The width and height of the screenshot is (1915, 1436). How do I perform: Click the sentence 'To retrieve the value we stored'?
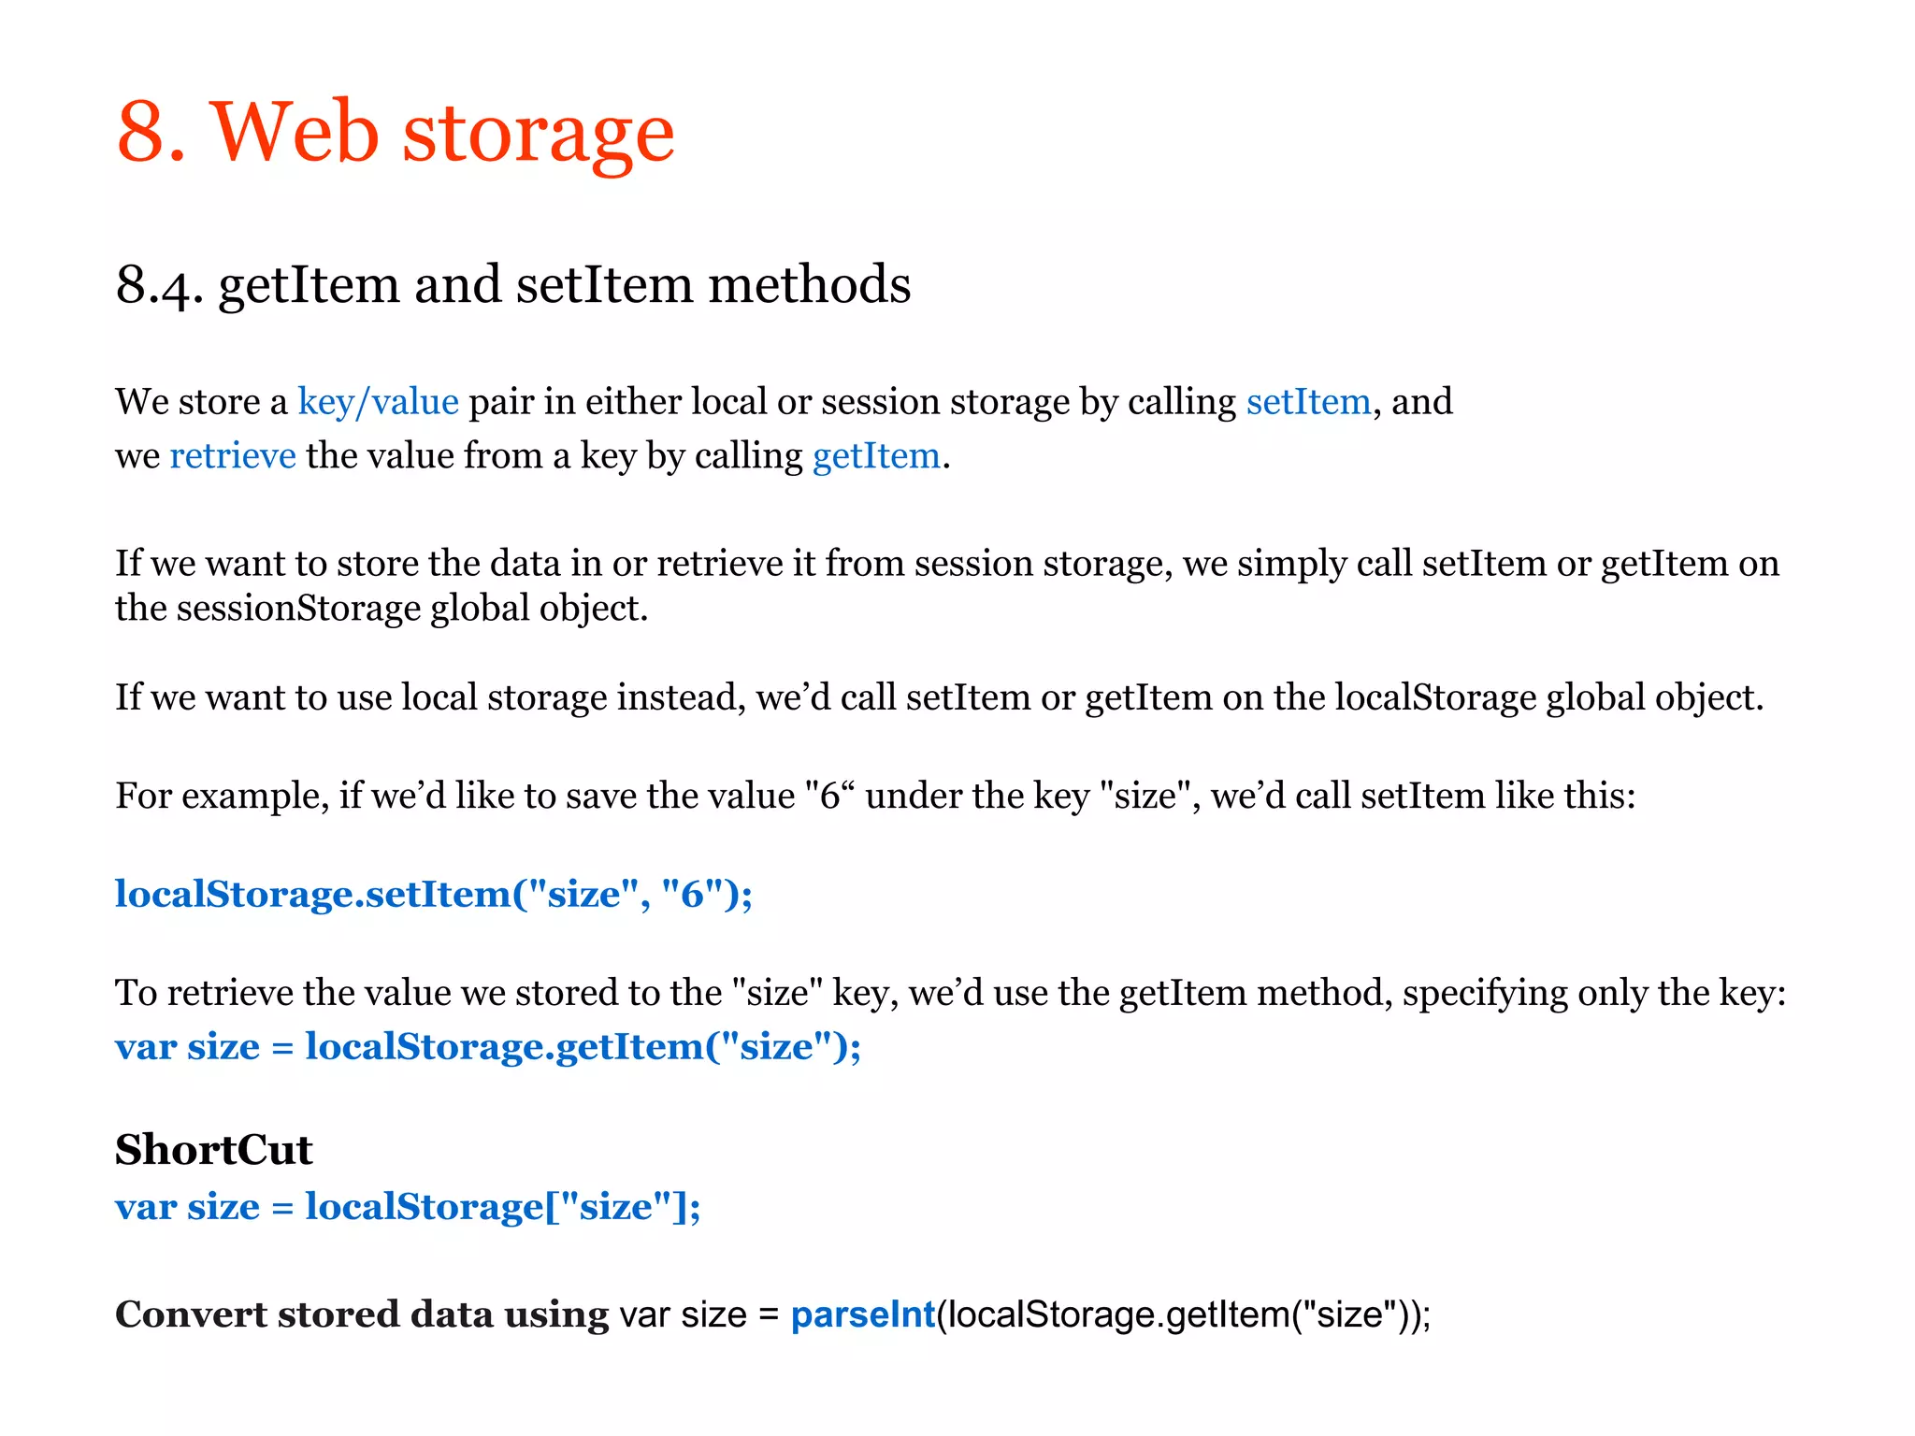tap(951, 993)
